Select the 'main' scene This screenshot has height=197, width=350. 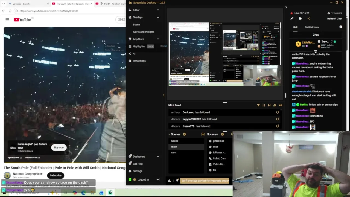(x=186, y=147)
